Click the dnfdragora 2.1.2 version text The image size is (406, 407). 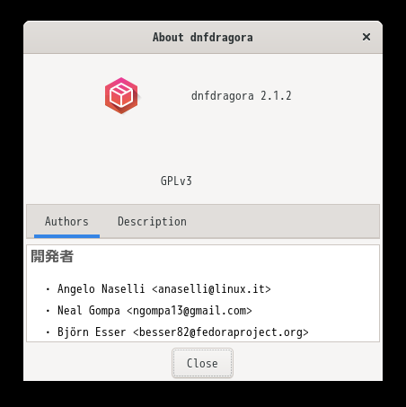[242, 96]
